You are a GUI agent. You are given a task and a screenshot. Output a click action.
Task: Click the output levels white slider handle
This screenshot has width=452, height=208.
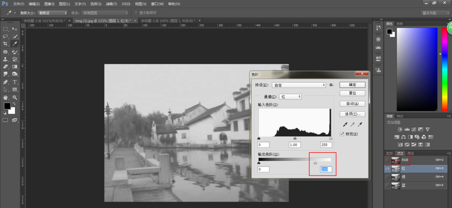[x=315, y=163]
